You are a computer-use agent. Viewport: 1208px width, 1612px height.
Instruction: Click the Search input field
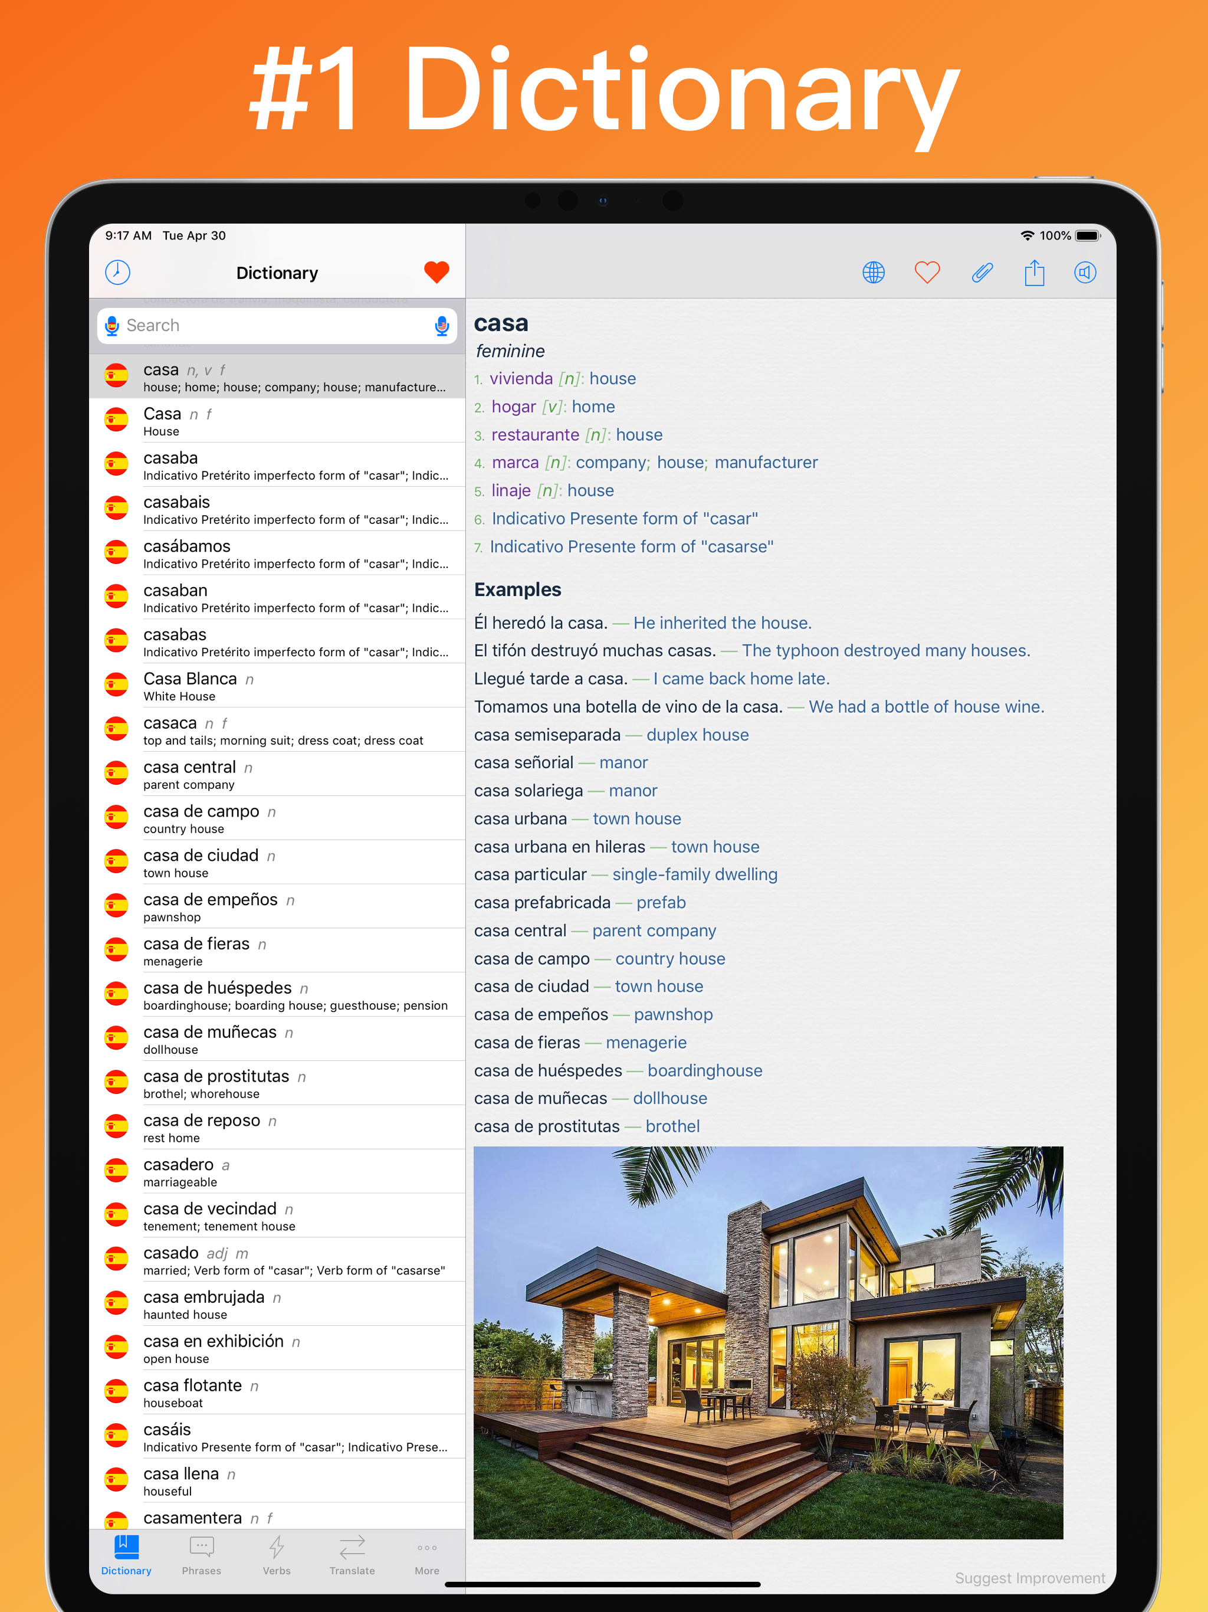(x=277, y=326)
